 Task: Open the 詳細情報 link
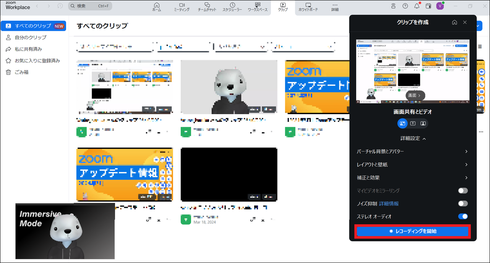coord(389,203)
